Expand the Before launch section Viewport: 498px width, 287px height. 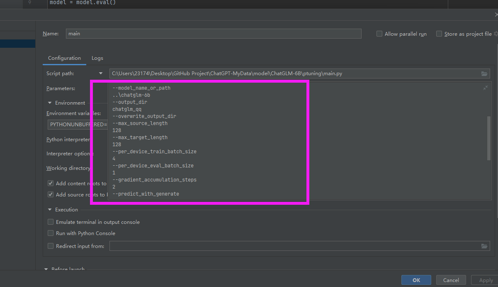tap(46, 269)
